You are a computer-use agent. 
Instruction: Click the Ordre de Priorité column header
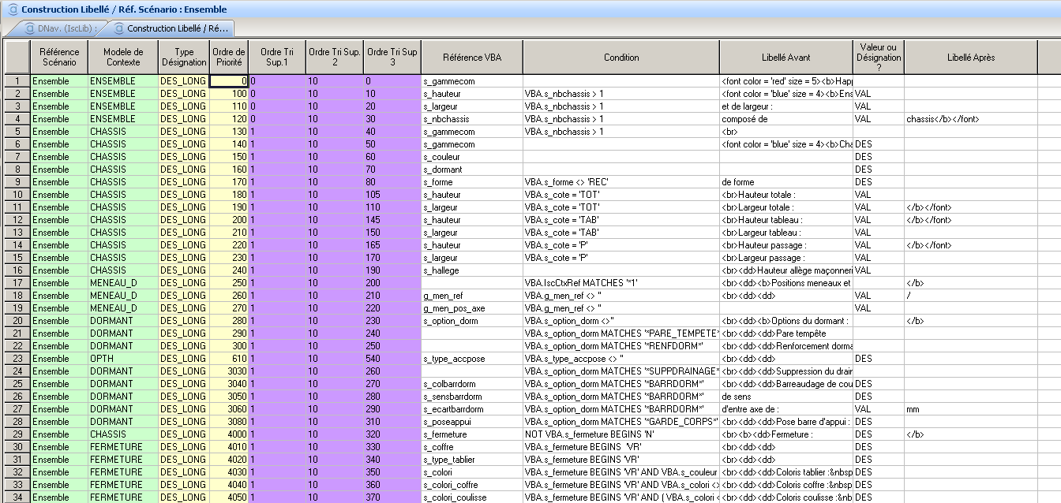point(229,57)
